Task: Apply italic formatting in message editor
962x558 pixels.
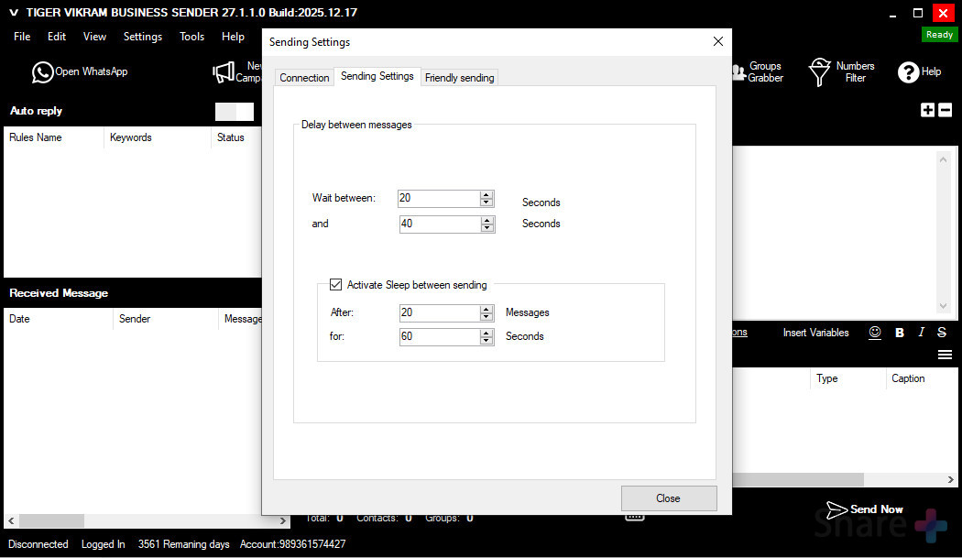Action: click(x=921, y=332)
